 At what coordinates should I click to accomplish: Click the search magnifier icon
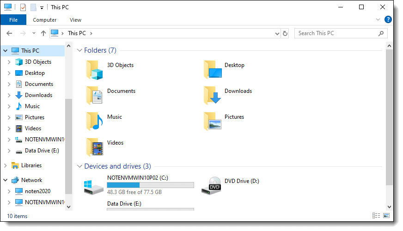[381, 33]
